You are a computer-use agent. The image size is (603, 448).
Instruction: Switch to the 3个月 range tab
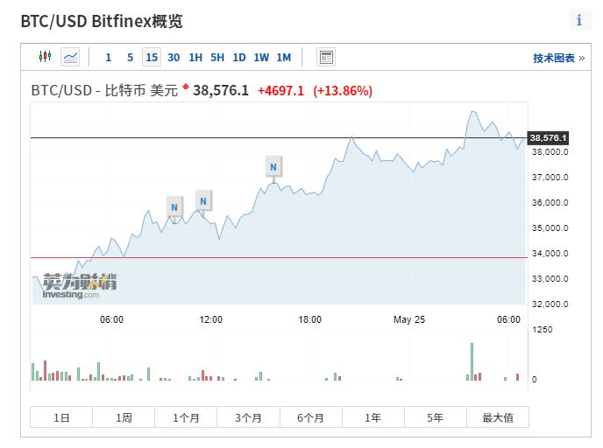click(x=248, y=417)
